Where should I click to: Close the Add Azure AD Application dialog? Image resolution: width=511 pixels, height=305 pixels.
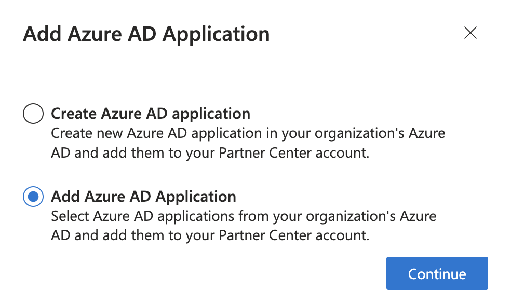click(x=470, y=33)
